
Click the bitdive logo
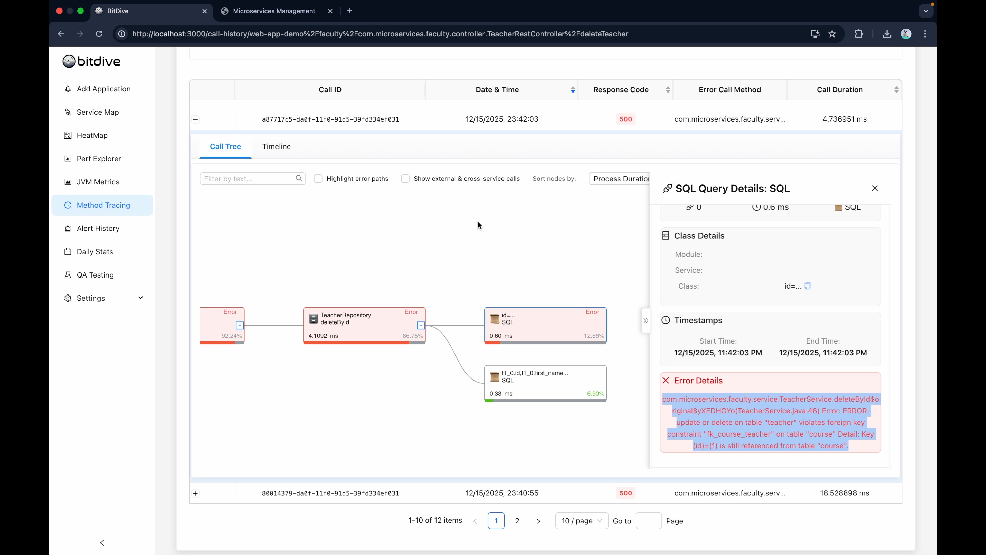[91, 61]
